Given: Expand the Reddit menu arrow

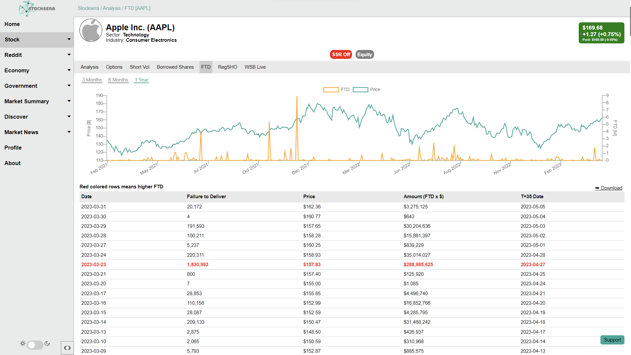Looking at the screenshot, I should point(69,55).
